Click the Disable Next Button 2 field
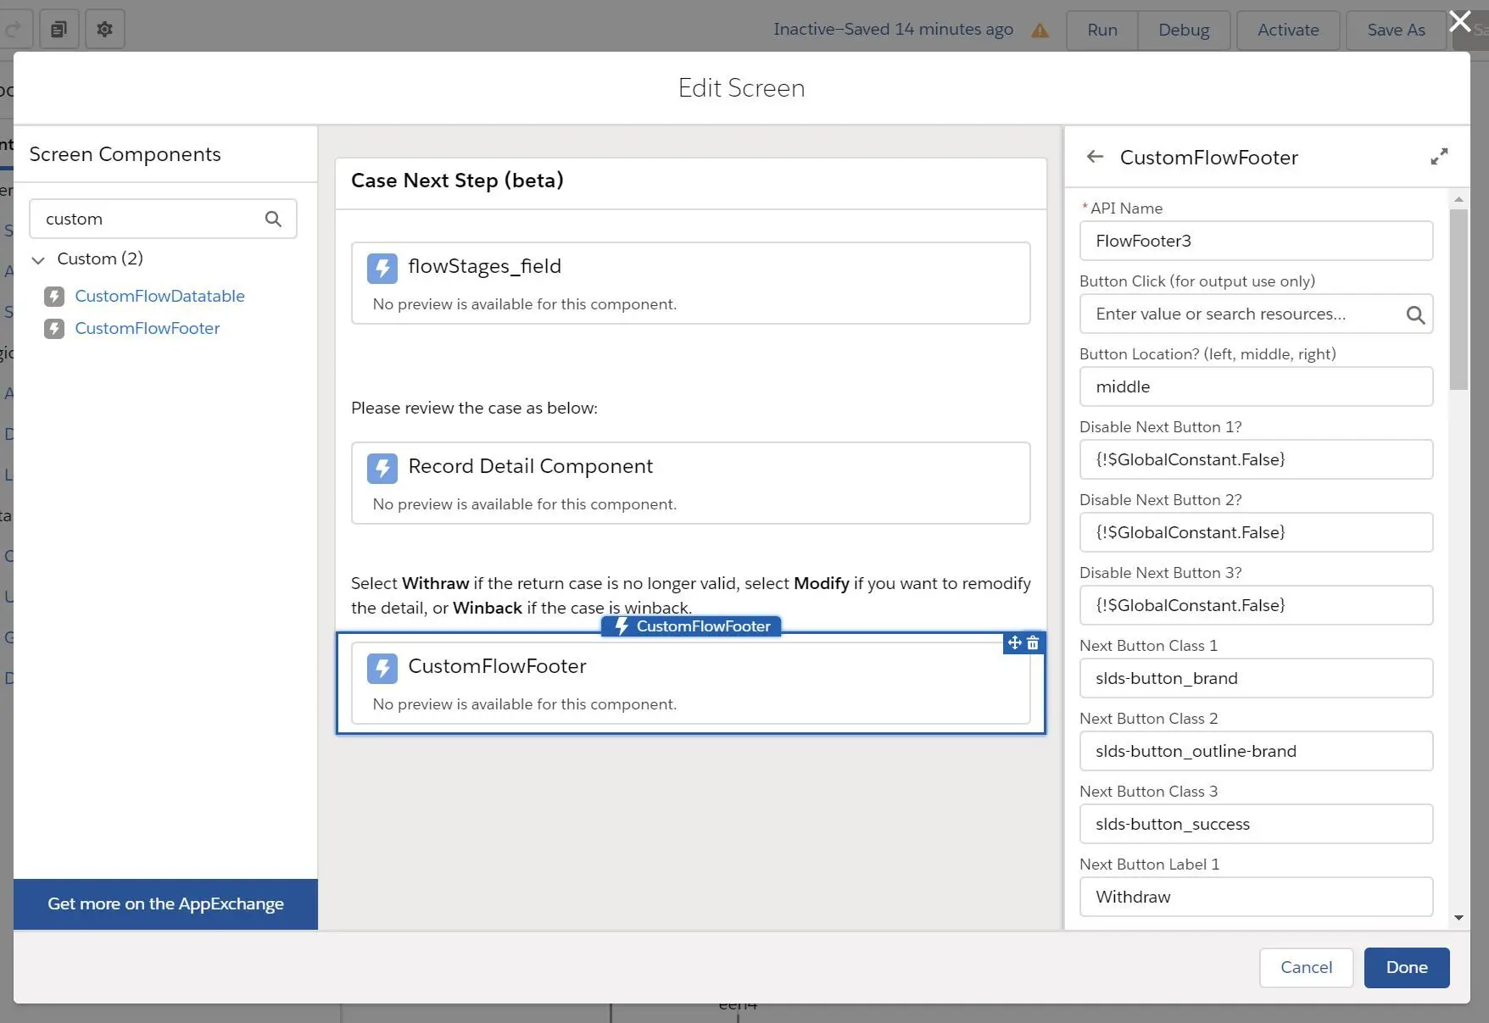This screenshot has width=1489, height=1023. 1256,532
